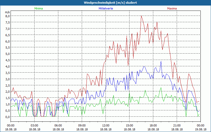Click the blue Mittelwerte legend label

pyautogui.click(x=106, y=8)
